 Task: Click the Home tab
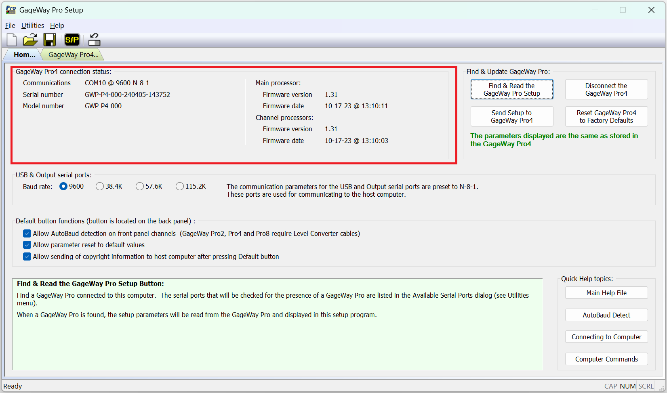point(24,55)
